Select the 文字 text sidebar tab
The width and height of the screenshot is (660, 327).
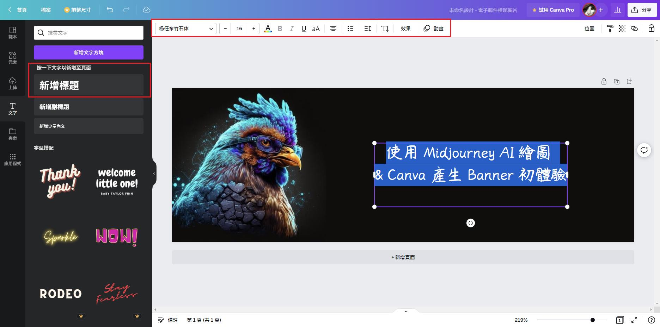point(13,109)
